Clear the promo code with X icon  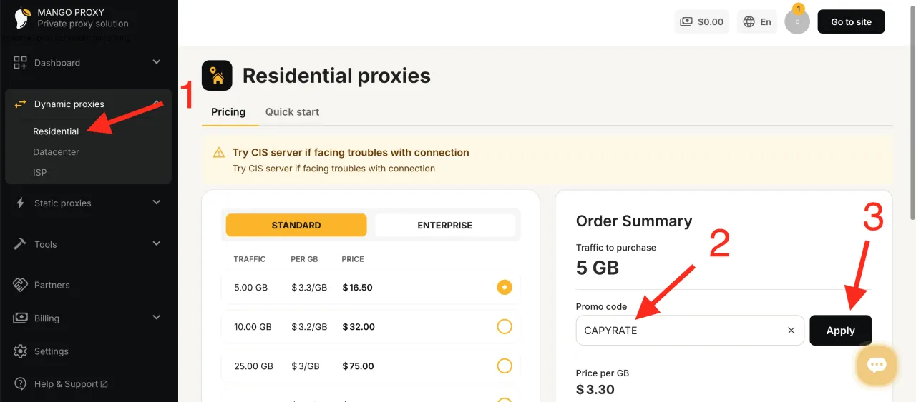point(791,331)
